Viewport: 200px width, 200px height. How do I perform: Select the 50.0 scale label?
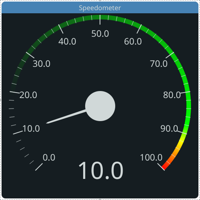[x=100, y=34]
